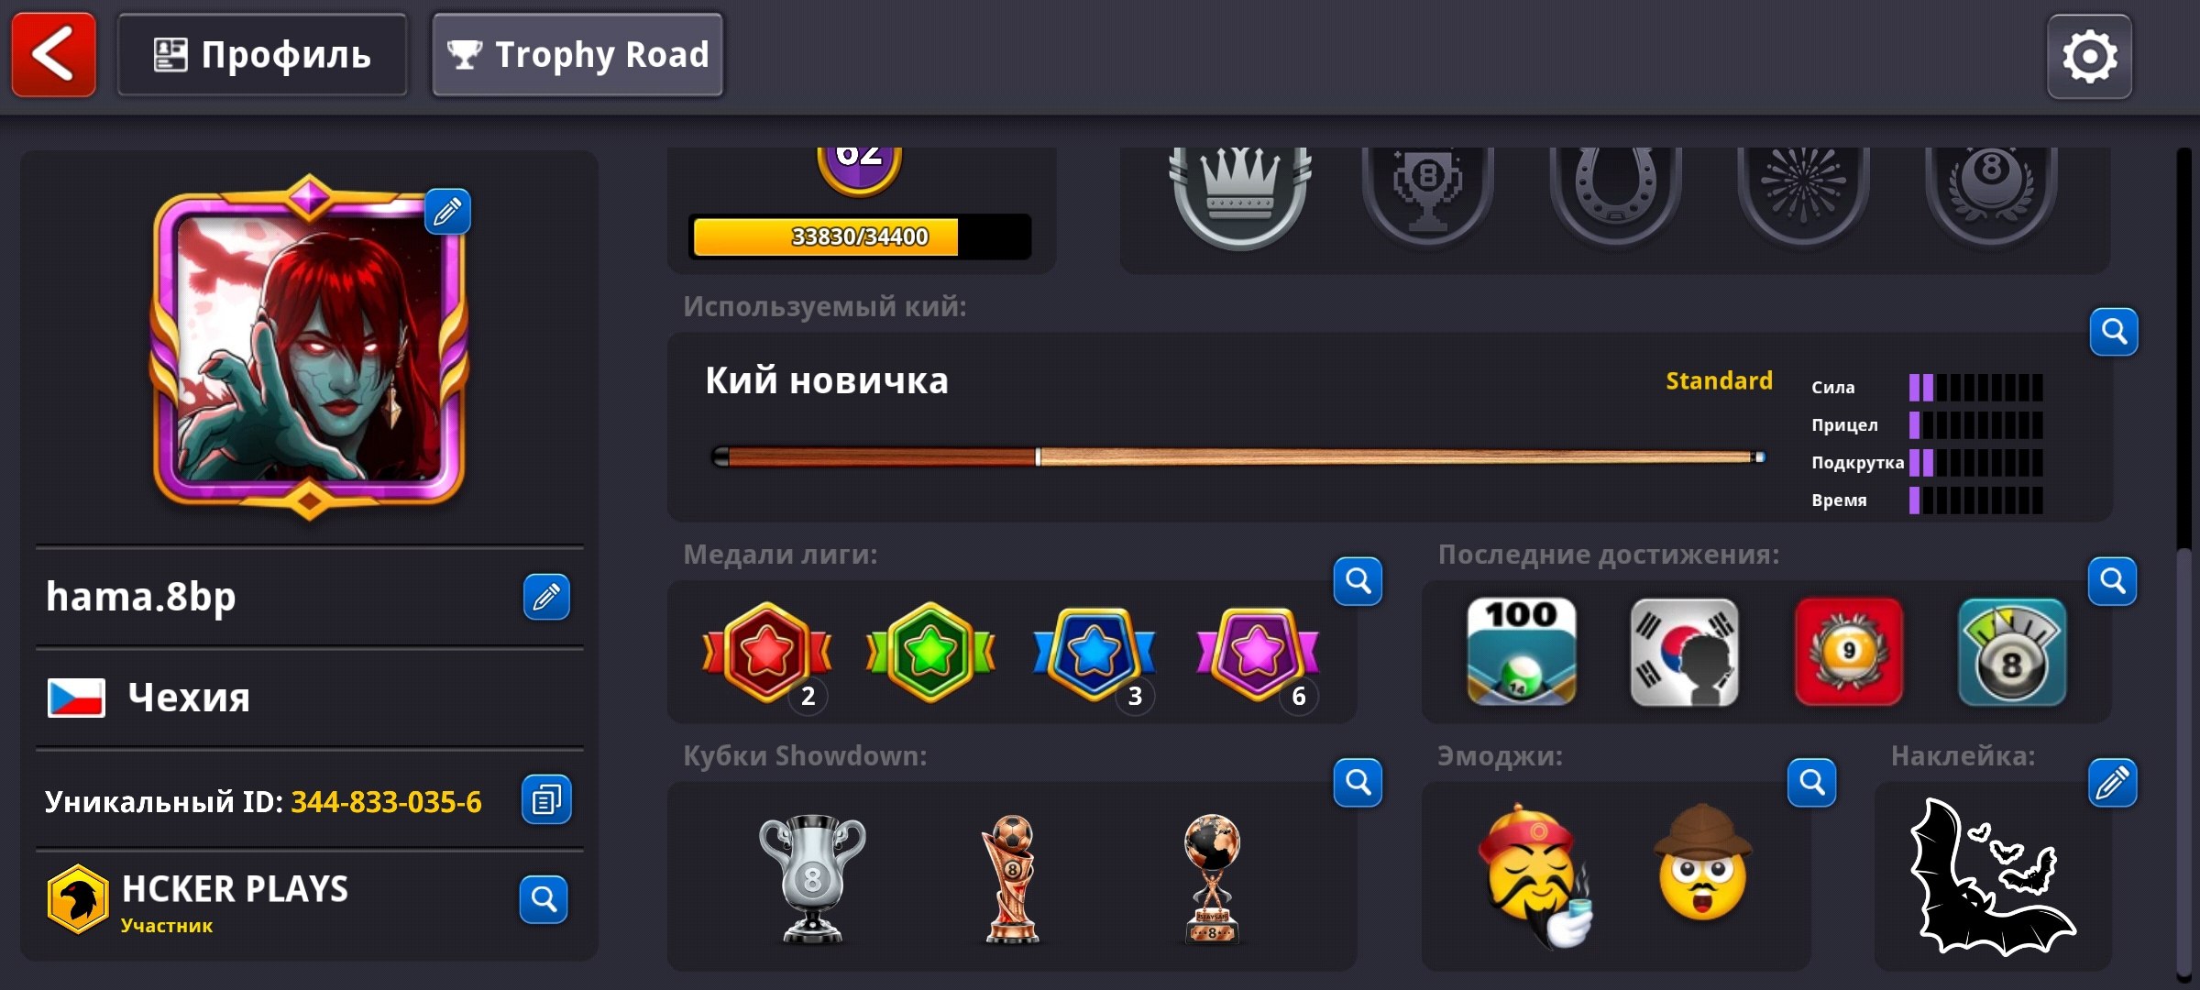Edit the bat sticker
This screenshot has height=990, width=2200.
2113,782
